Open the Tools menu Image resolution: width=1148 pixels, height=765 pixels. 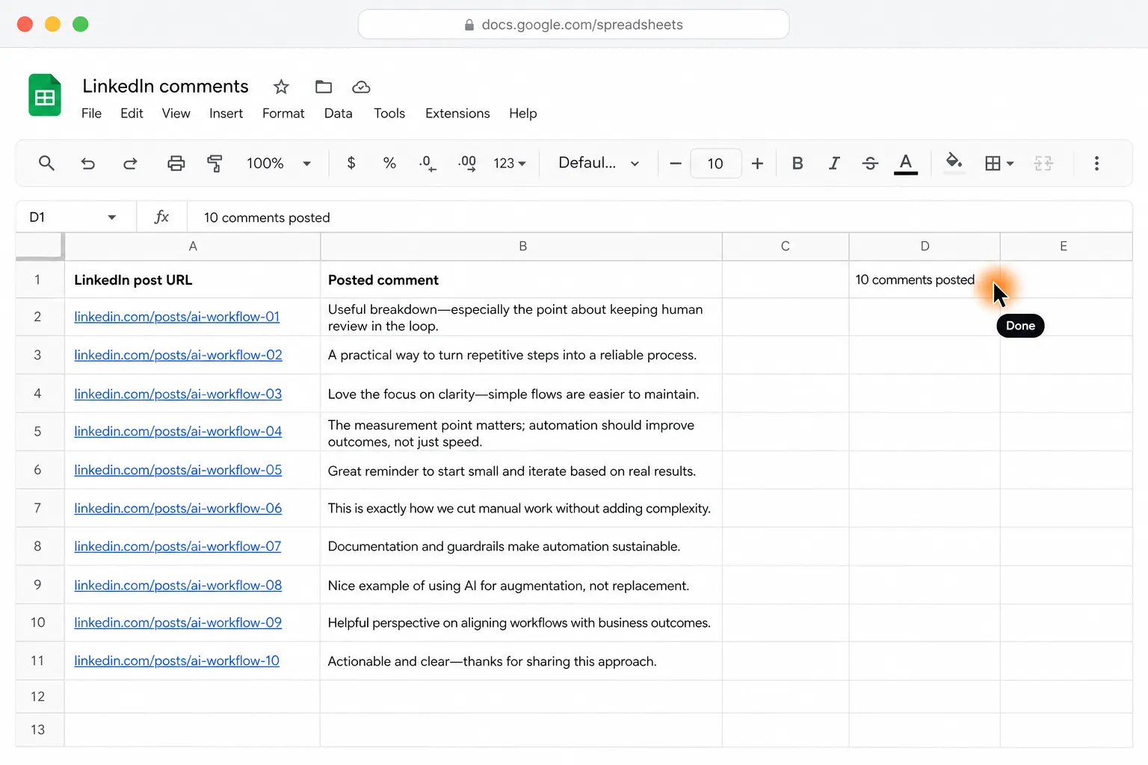389,114
